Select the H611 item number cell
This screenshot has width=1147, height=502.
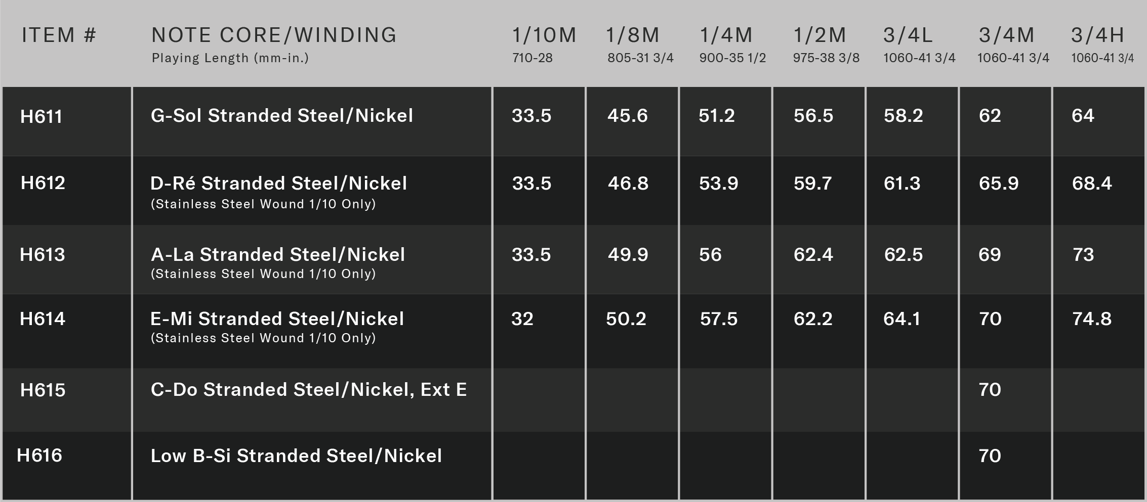(67, 121)
